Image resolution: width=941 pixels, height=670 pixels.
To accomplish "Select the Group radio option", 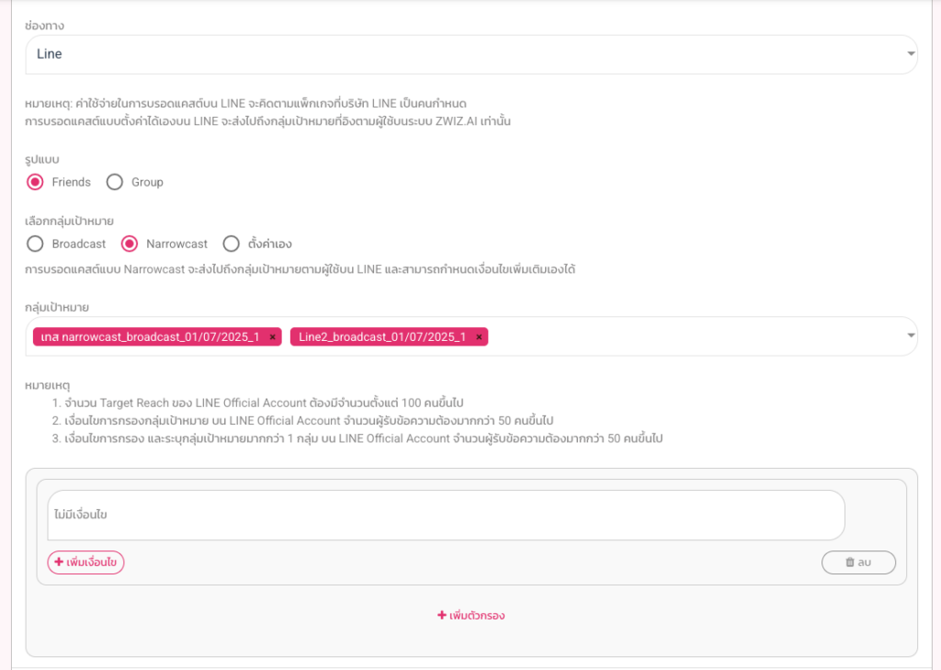I will [x=115, y=182].
